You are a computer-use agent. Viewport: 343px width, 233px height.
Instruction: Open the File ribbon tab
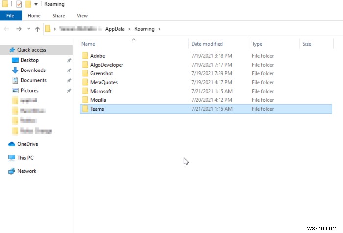point(10,16)
